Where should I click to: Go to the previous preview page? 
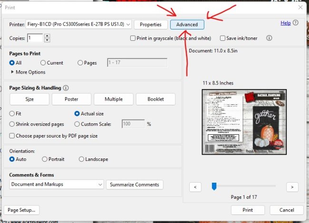click(x=195, y=187)
